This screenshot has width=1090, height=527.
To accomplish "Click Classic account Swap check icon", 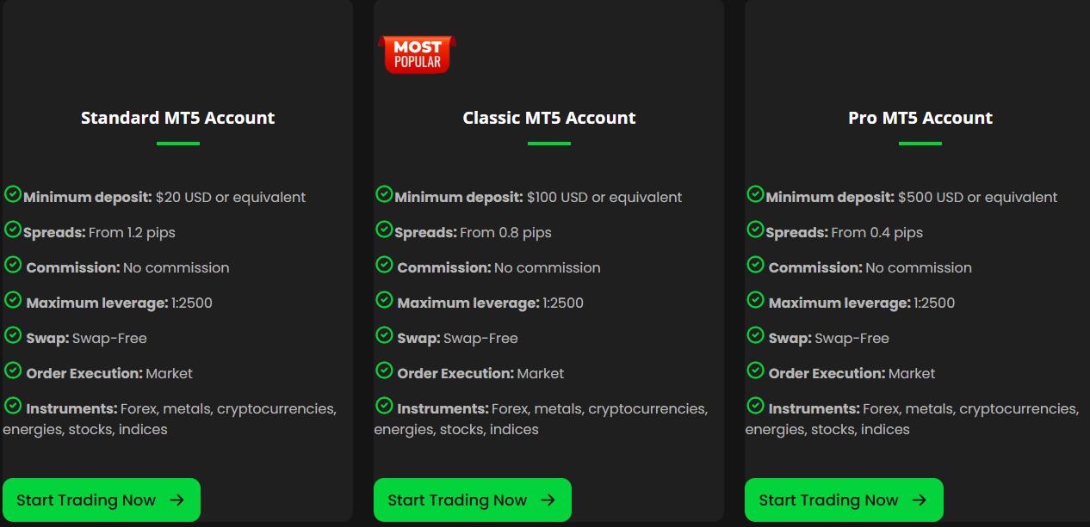I will click(384, 334).
